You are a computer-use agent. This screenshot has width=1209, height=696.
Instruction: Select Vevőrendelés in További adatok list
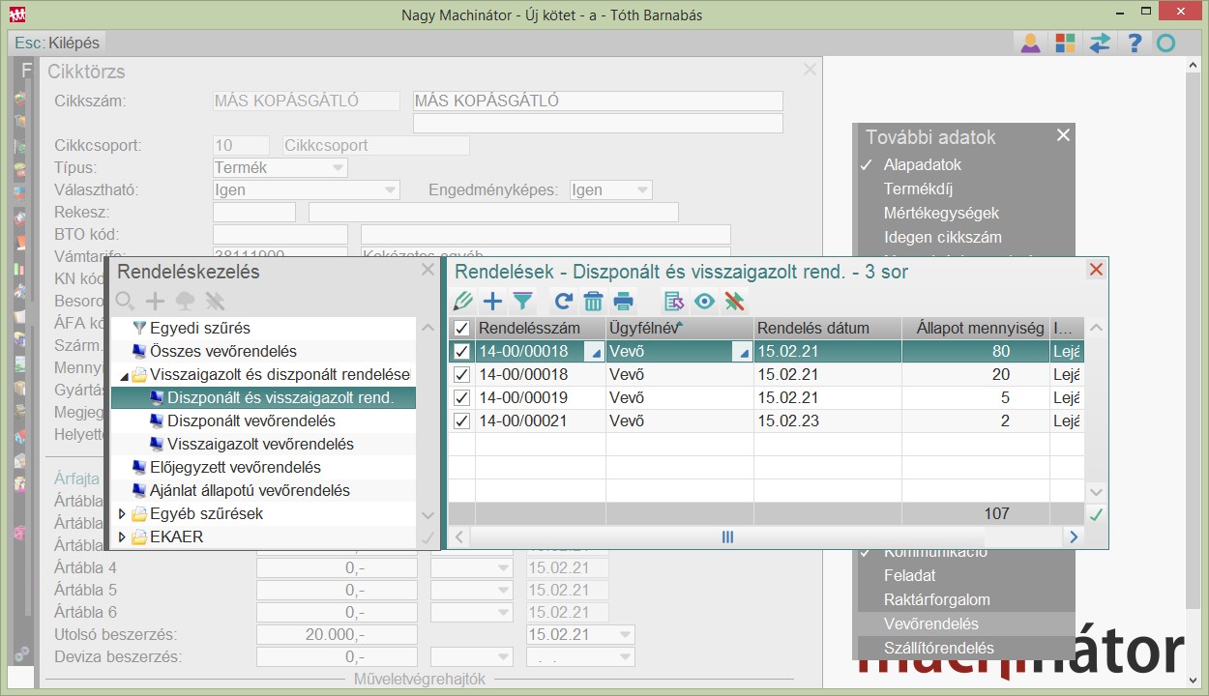tap(930, 624)
